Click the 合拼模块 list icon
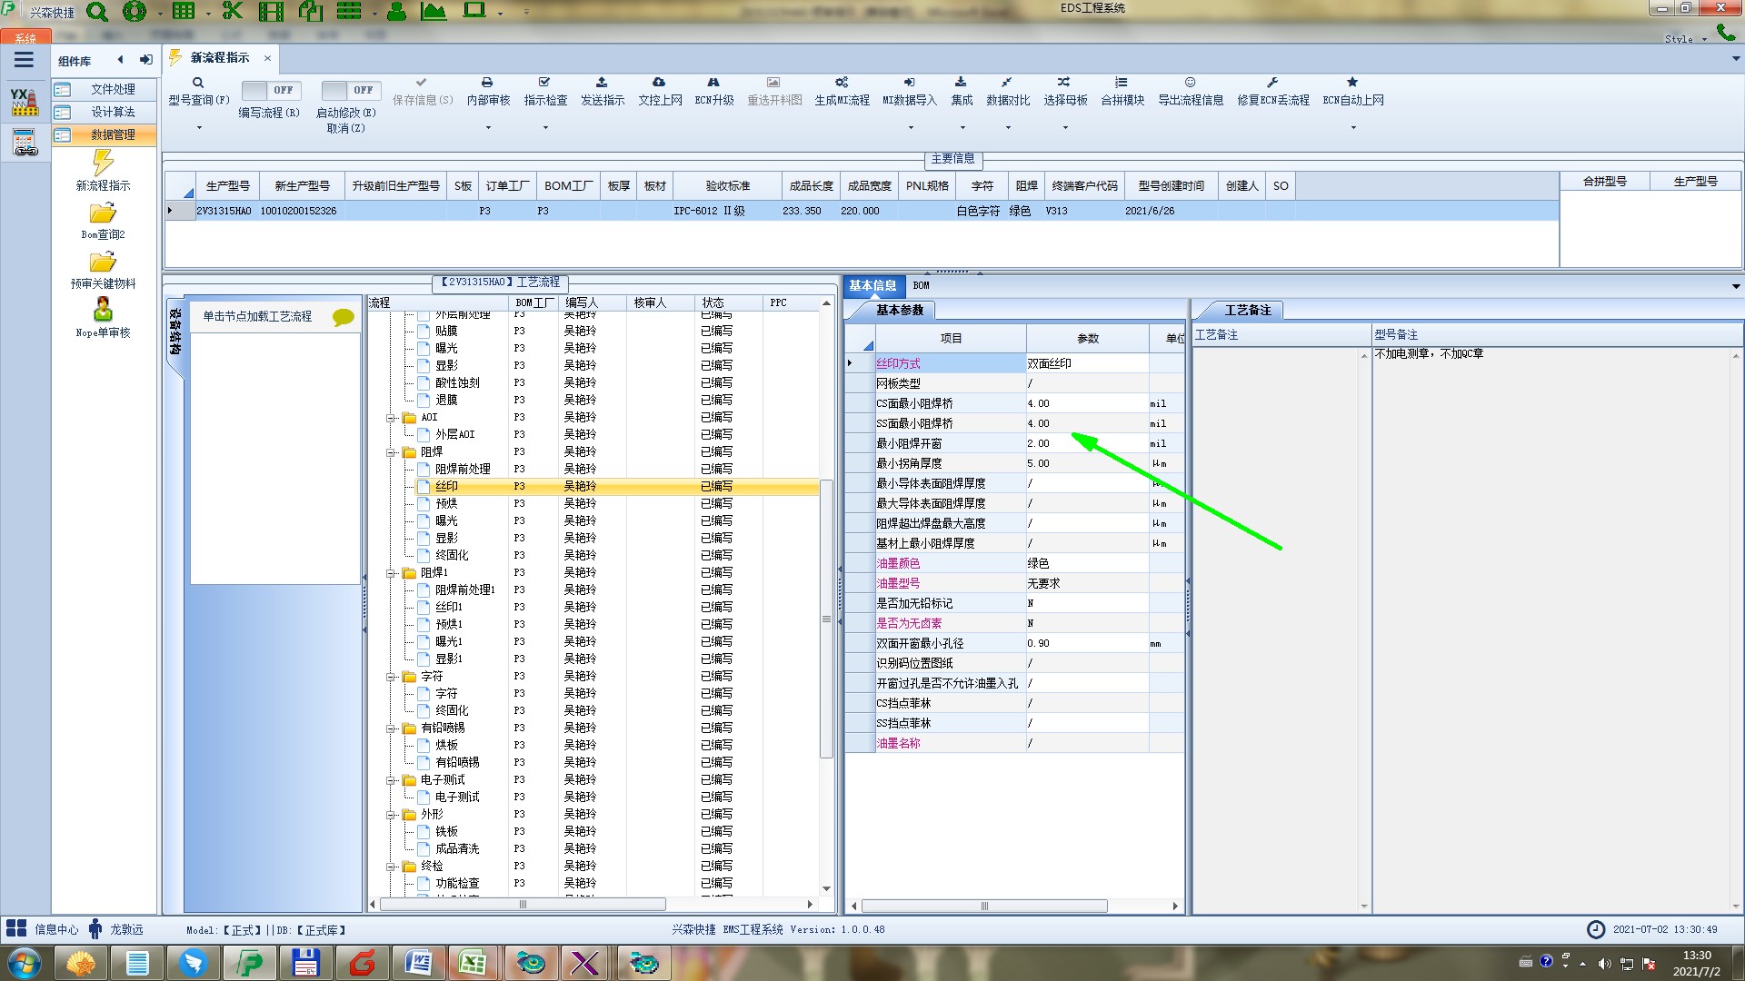Viewport: 1745px width, 981px height. (1122, 83)
